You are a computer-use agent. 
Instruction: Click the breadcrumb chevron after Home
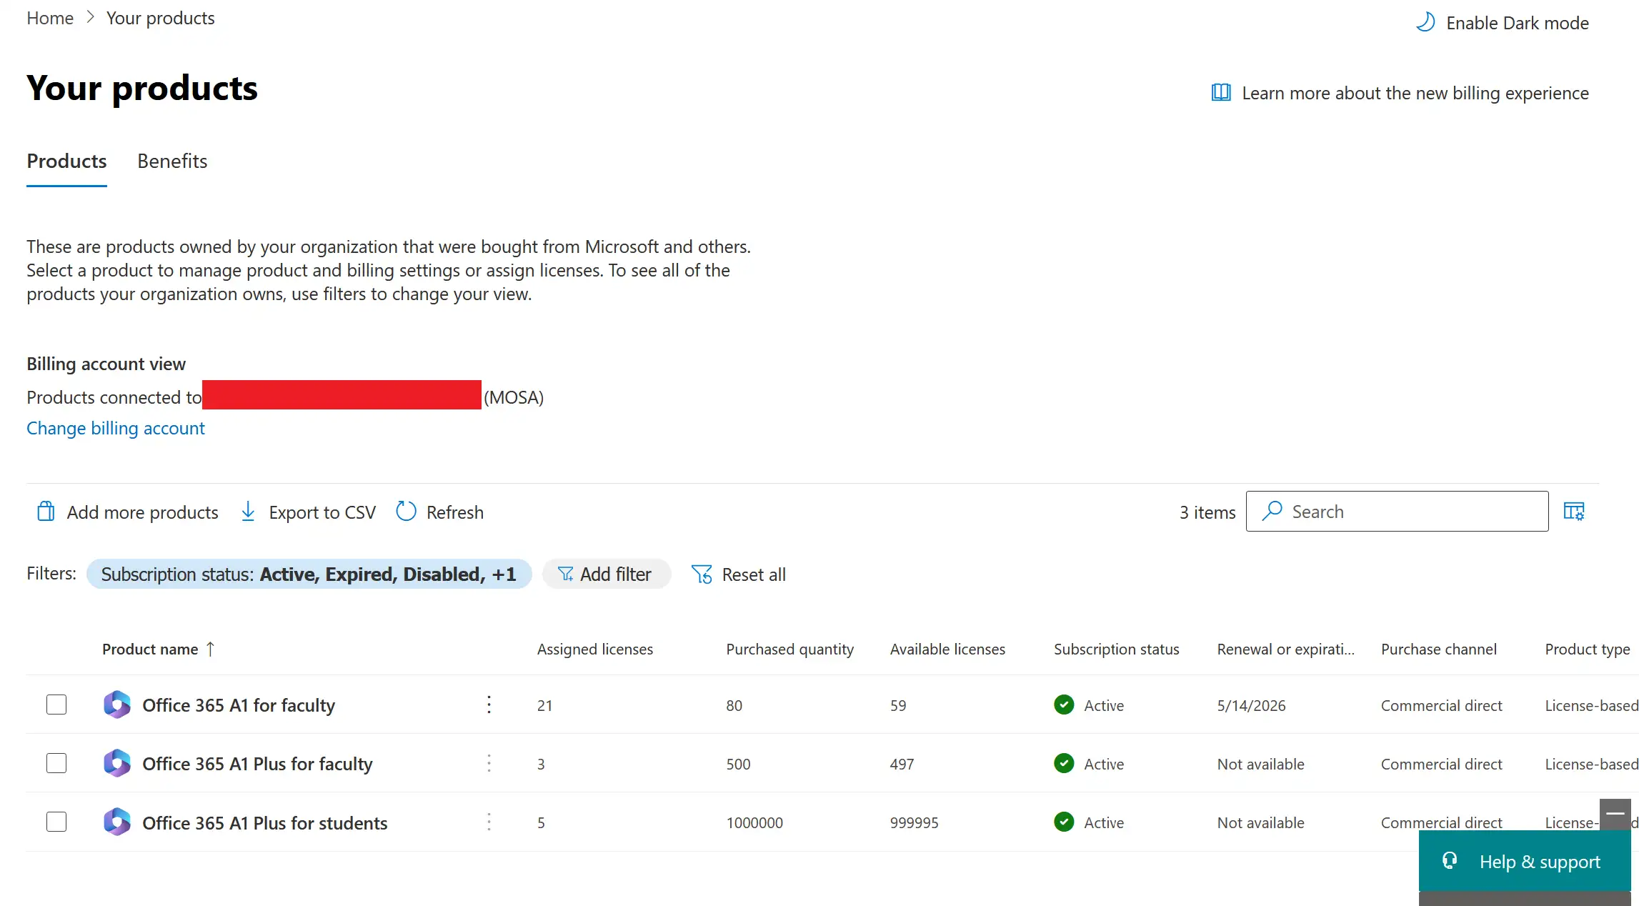click(90, 18)
